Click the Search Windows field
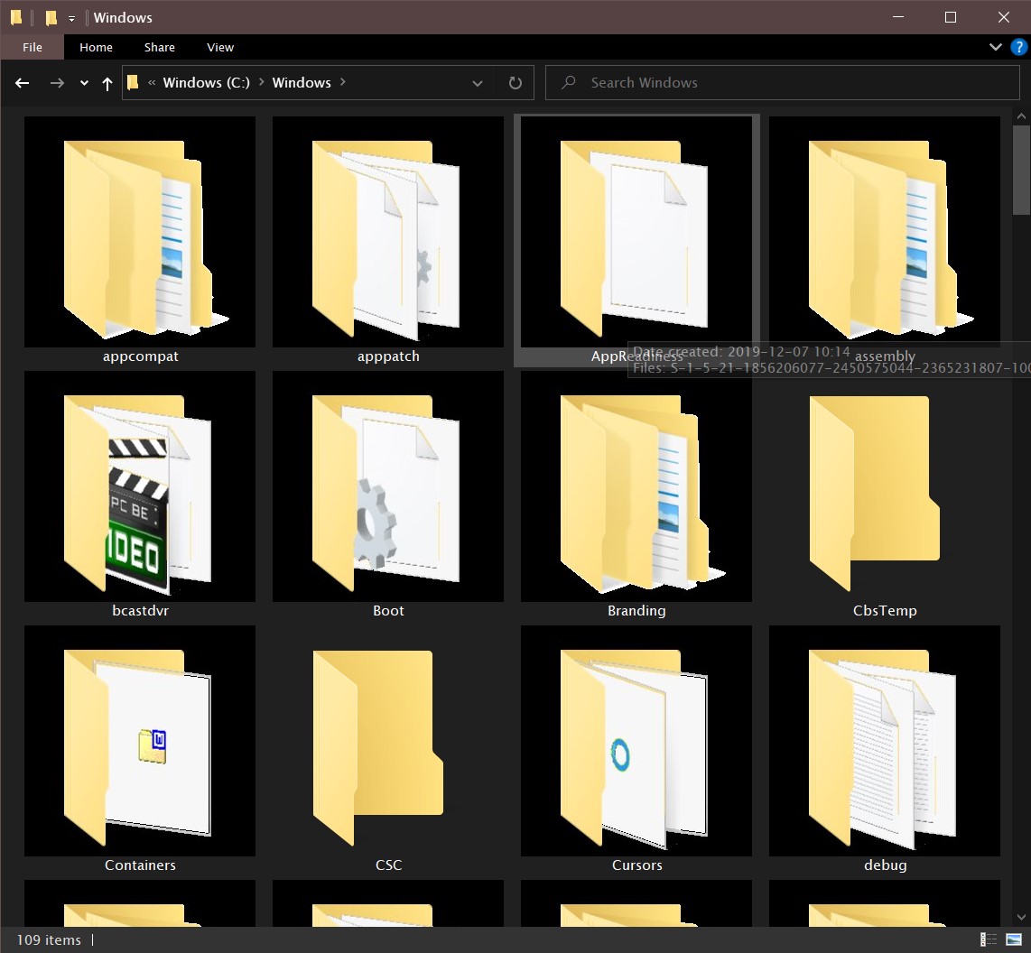Image resolution: width=1031 pixels, height=953 pixels. pos(783,83)
